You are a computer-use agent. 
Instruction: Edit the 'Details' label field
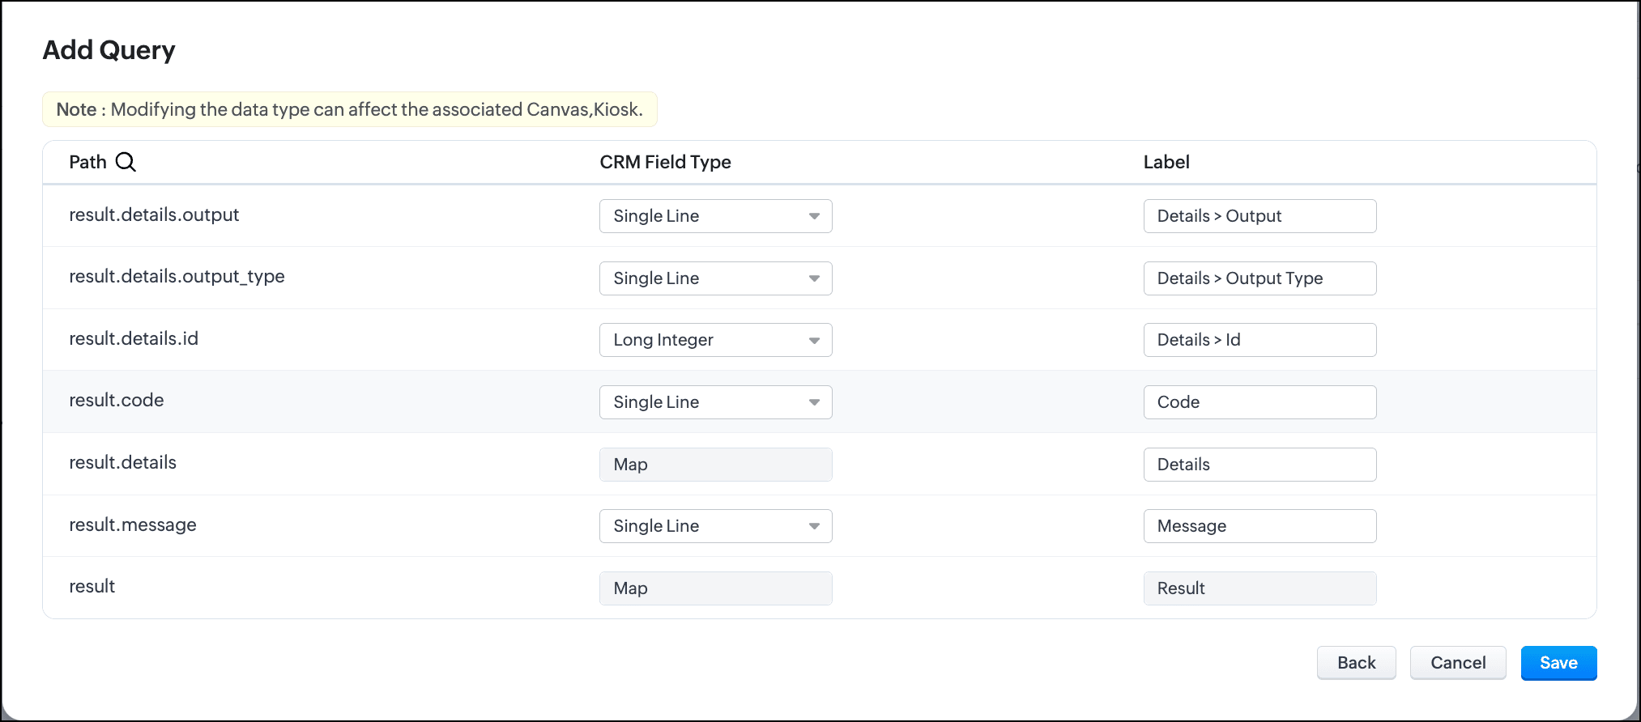point(1260,465)
